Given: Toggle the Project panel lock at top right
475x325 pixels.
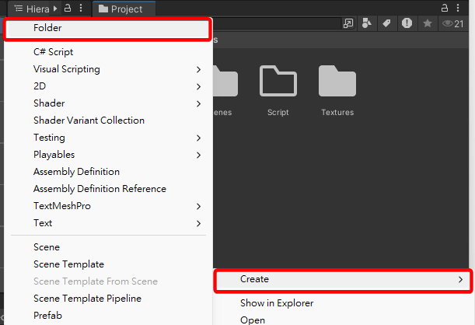Looking at the screenshot, I should tap(445, 9).
